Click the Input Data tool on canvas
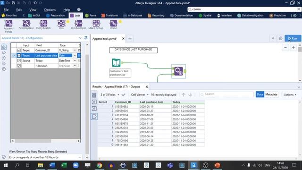This screenshot has height=170, width=302. (117, 63)
